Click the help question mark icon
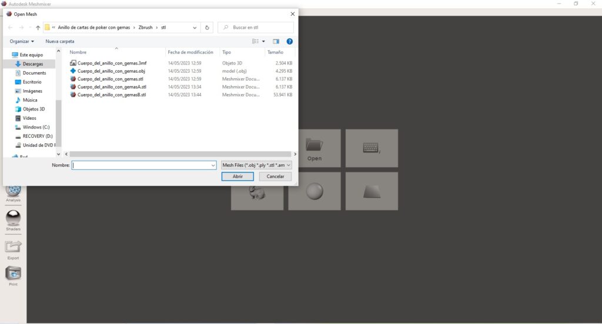Viewport: 602px width, 324px height. [289, 42]
